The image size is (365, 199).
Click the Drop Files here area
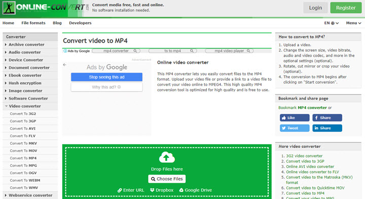tap(167, 172)
